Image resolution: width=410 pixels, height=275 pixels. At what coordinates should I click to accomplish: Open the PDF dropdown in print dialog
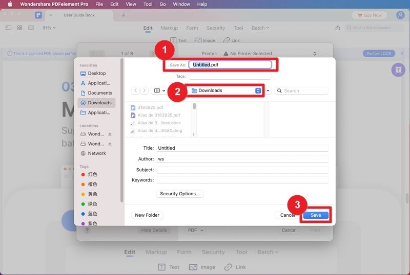click(195, 230)
